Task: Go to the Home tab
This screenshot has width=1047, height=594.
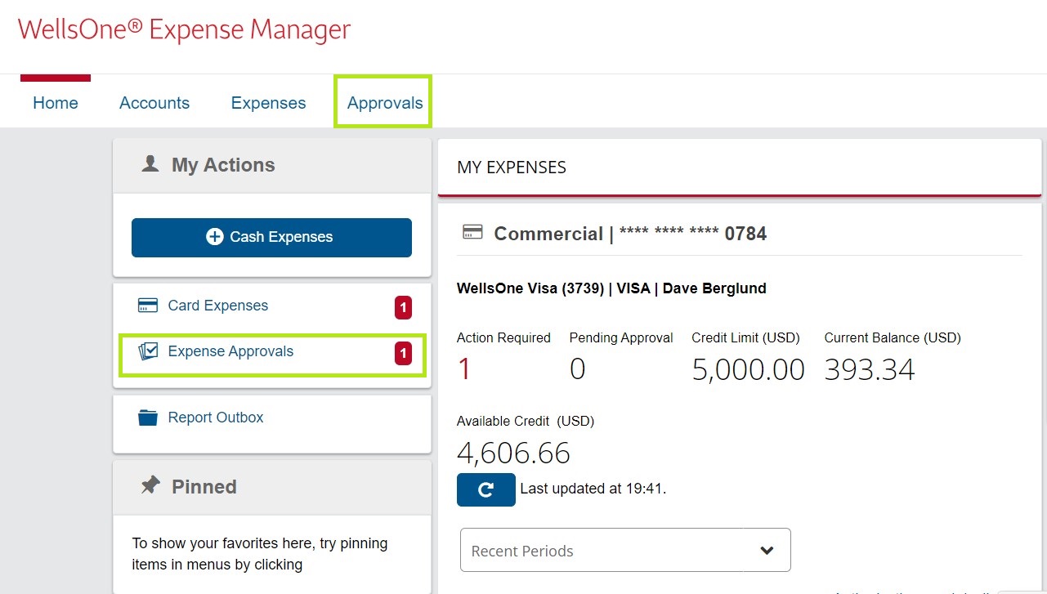Action: click(56, 103)
